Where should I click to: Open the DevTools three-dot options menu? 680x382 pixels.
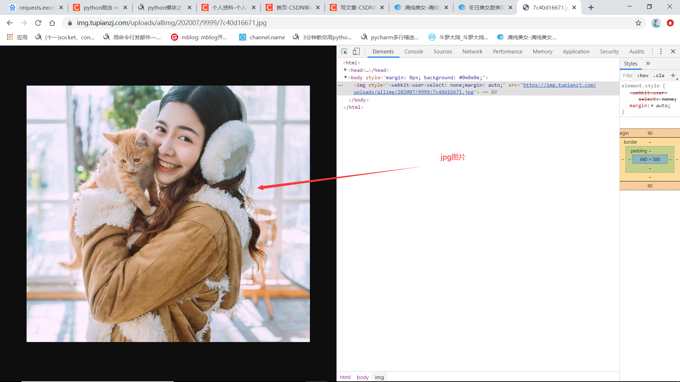point(661,51)
